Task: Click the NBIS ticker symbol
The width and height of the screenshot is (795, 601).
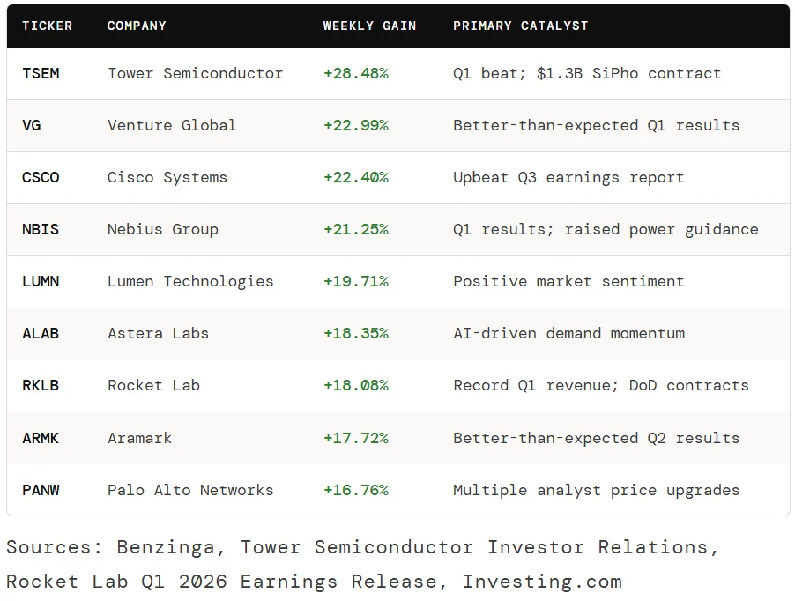Action: 41,229
